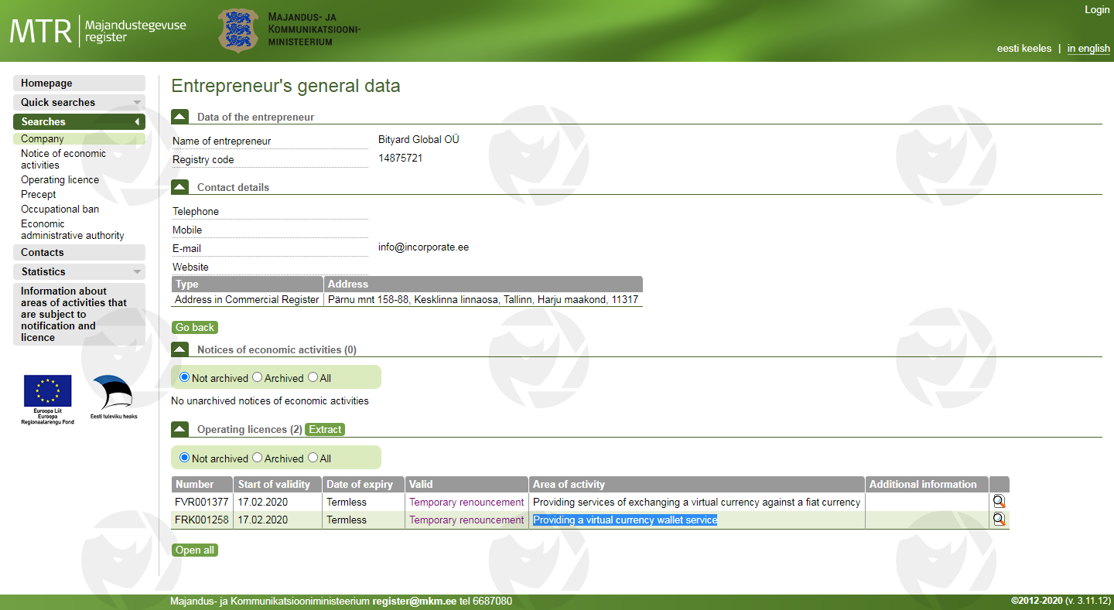Collapse the Notices of economic activities section
This screenshot has width=1114, height=610.
179,349
